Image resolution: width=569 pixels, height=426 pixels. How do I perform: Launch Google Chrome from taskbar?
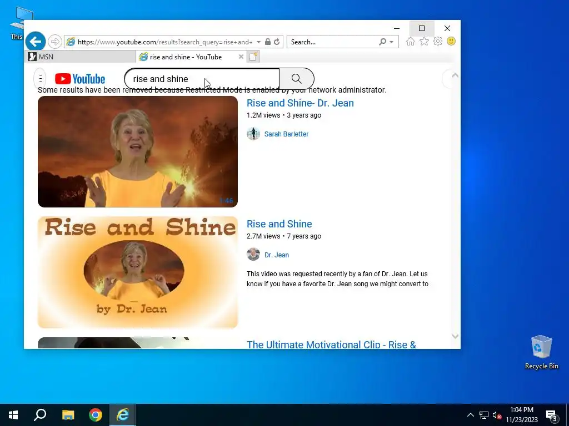(96, 415)
